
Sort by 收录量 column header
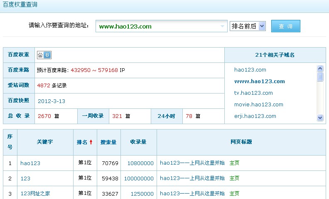138,142
